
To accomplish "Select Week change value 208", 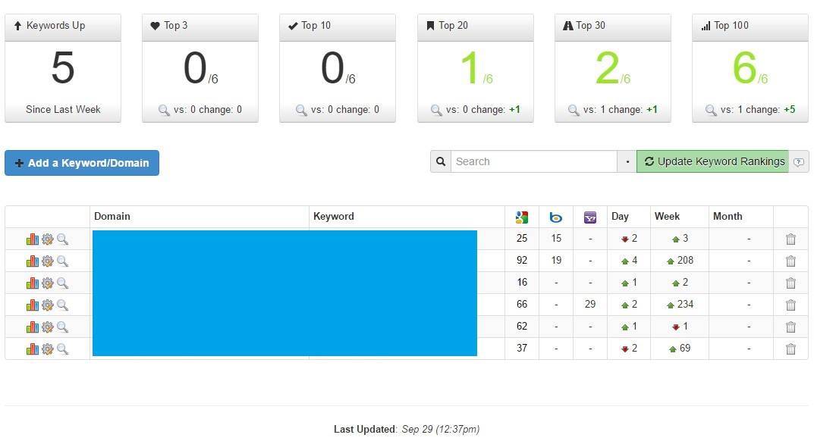I will click(x=685, y=261).
